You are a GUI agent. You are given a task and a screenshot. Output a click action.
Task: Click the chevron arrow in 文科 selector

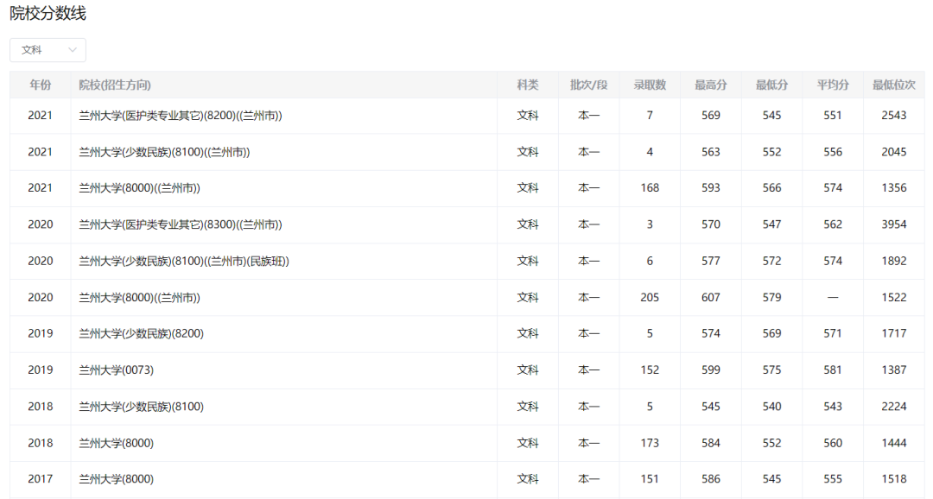pos(73,50)
